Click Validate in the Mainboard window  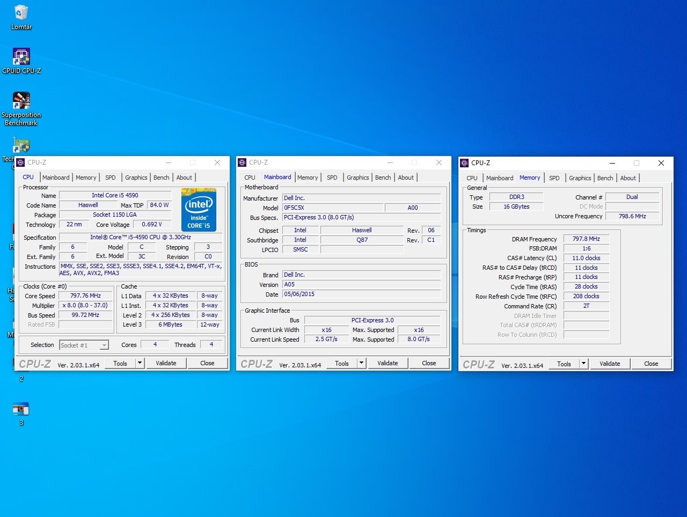click(x=388, y=363)
